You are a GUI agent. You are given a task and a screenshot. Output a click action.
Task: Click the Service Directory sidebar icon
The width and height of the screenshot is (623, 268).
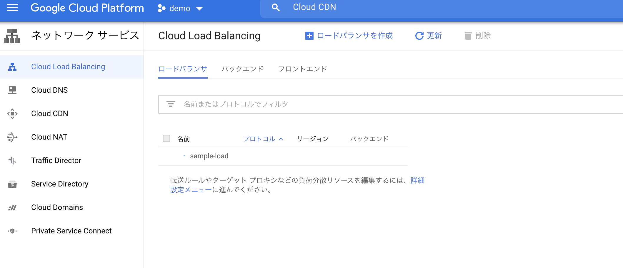point(12,184)
